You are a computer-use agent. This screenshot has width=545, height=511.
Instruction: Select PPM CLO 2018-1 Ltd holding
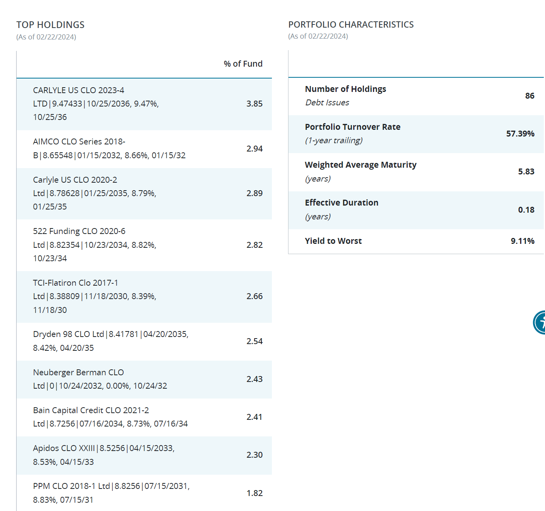tap(144, 493)
